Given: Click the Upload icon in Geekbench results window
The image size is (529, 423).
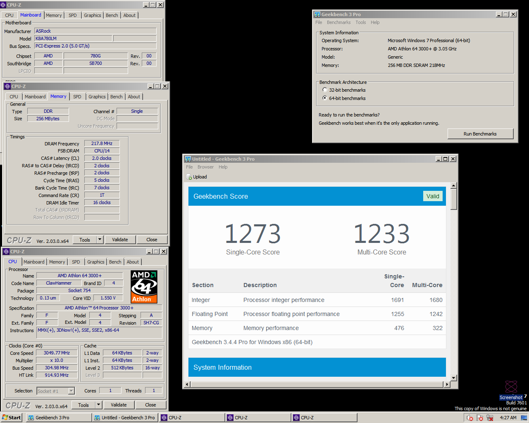Looking at the screenshot, I should [189, 177].
